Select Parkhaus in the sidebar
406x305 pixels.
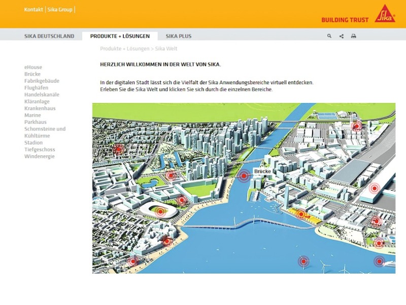(36, 122)
